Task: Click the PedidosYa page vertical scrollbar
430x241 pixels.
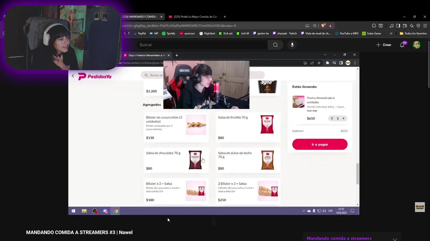Action: click(357, 173)
